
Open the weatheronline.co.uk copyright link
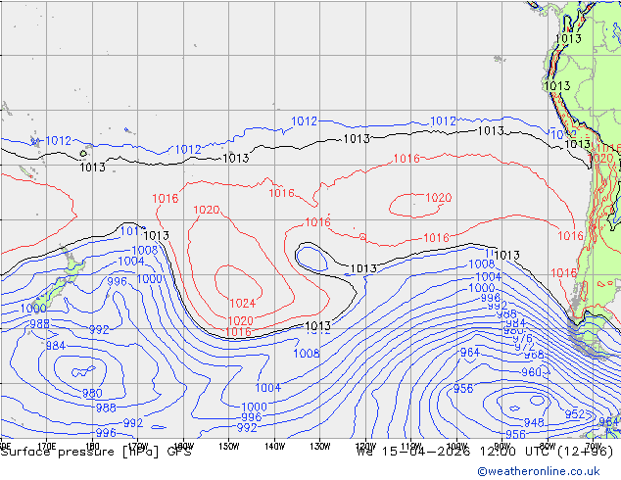tap(538, 471)
